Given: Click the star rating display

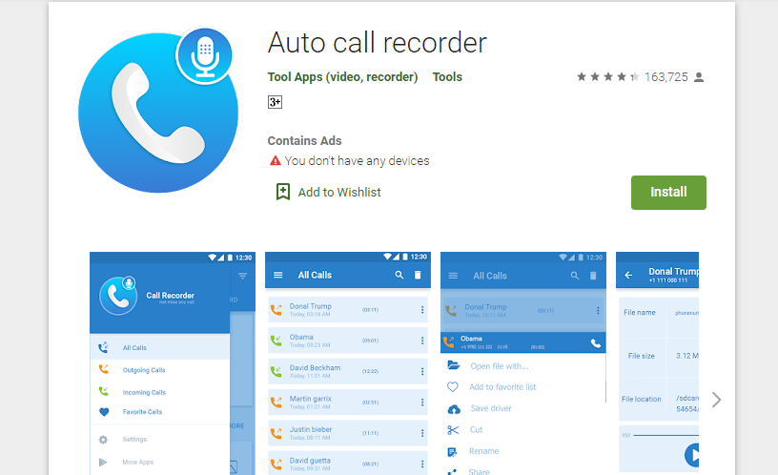Looking at the screenshot, I should pos(607,77).
